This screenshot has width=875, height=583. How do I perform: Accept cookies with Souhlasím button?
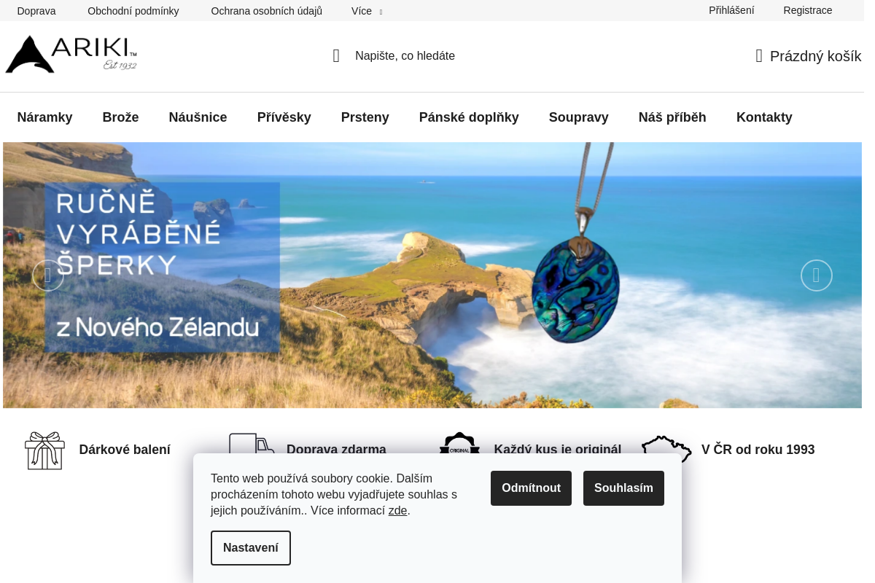[x=623, y=488]
